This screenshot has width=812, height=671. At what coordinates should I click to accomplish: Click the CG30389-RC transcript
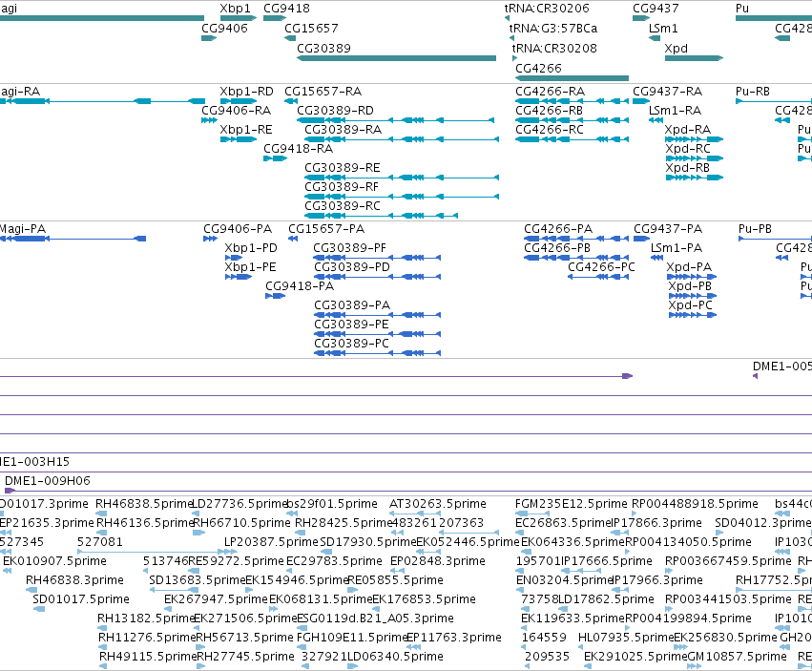[381, 216]
